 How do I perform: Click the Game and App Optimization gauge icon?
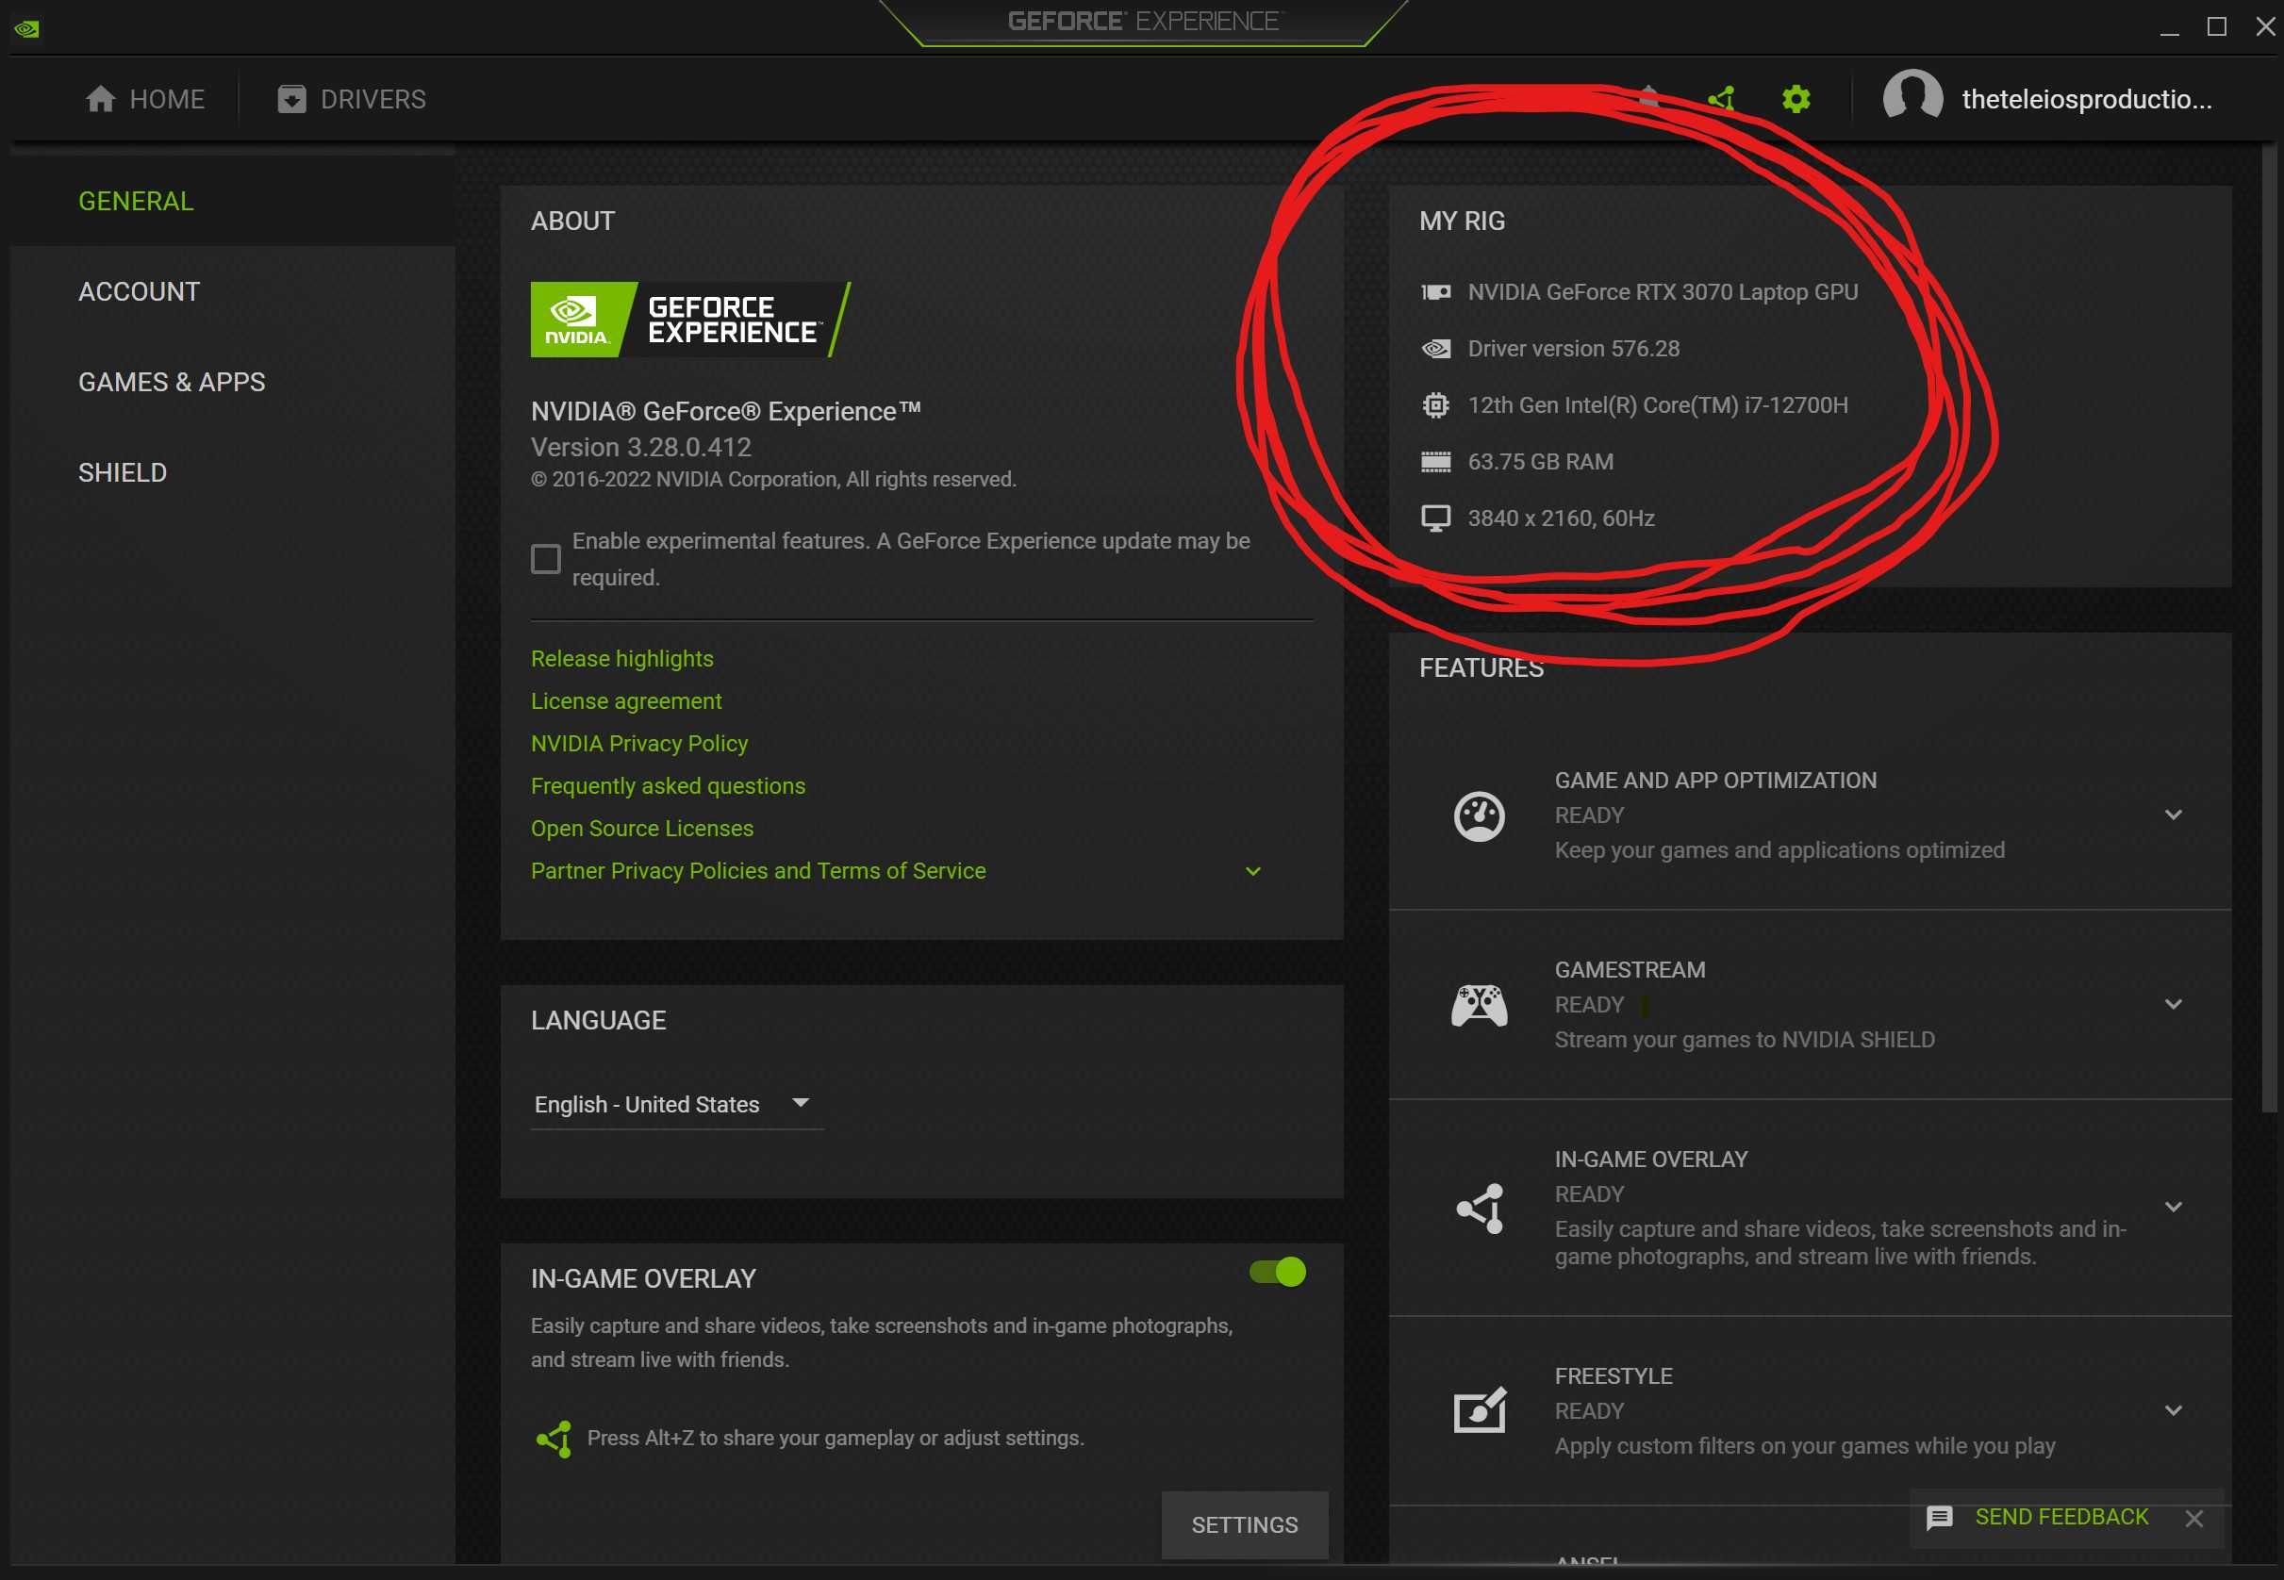[1479, 816]
